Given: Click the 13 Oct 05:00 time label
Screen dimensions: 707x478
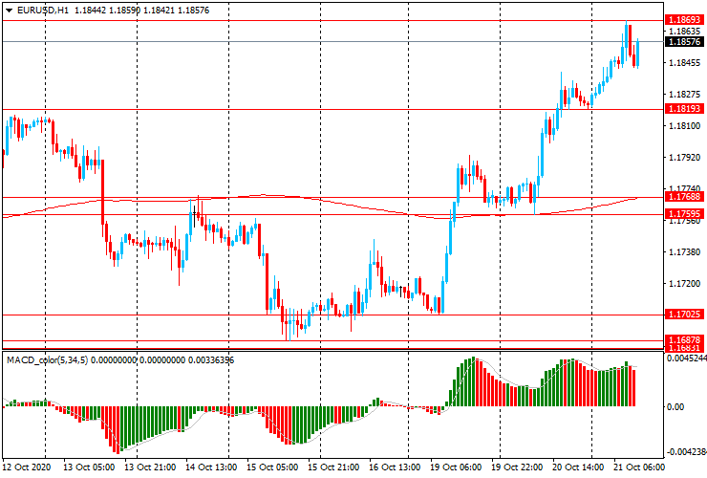Looking at the screenshot, I should (x=89, y=467).
